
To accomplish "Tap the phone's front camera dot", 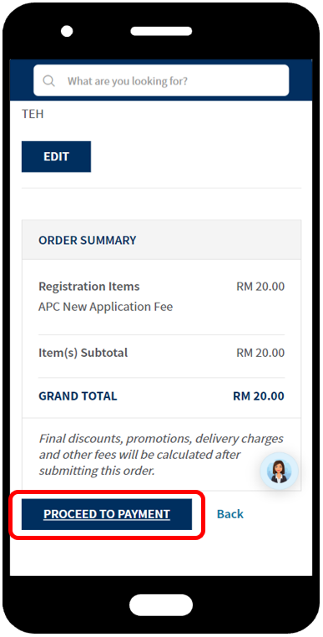I will click(67, 31).
